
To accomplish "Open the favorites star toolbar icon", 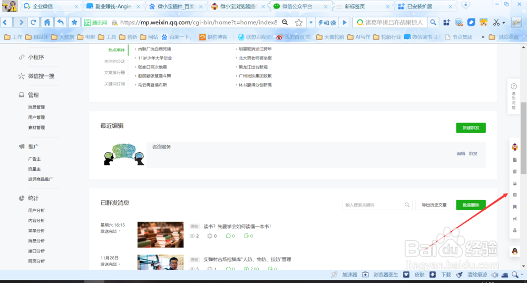I will point(74,22).
